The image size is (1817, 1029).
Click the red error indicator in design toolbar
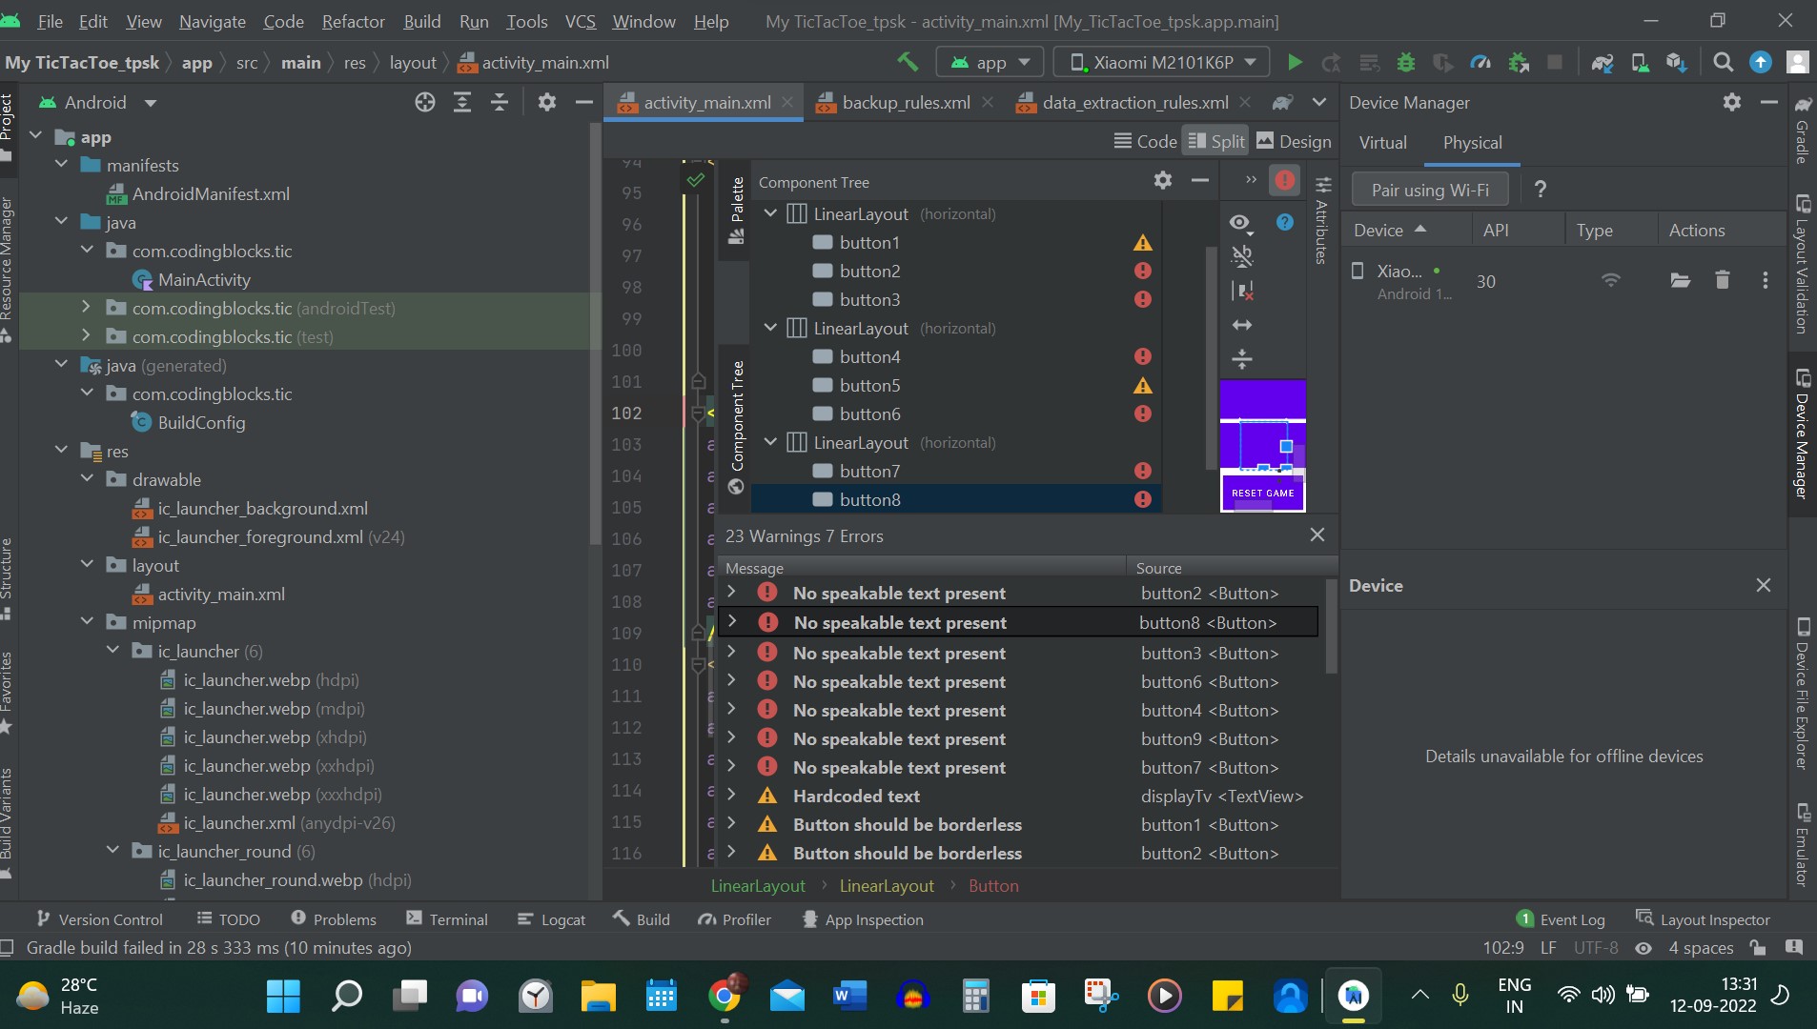click(1284, 180)
